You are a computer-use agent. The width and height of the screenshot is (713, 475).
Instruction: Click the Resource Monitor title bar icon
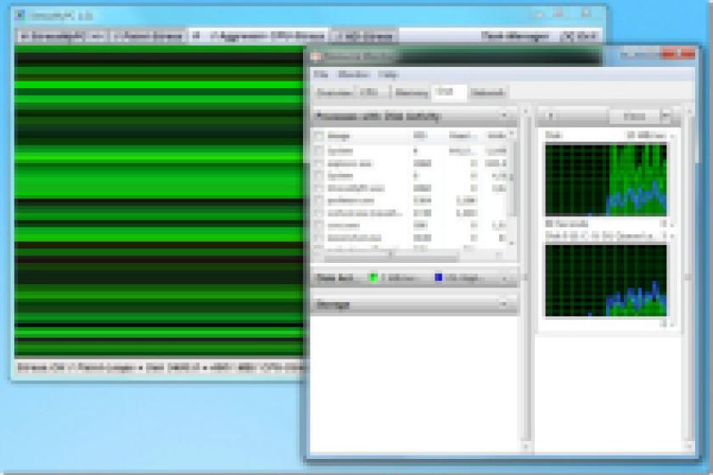[x=316, y=57]
